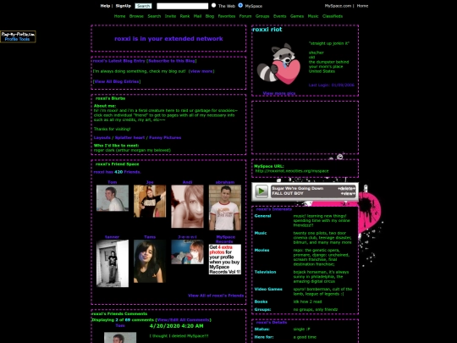The height and width of the screenshot is (343, 457).
Task: Select The Web radio button
Action: (x=213, y=5)
